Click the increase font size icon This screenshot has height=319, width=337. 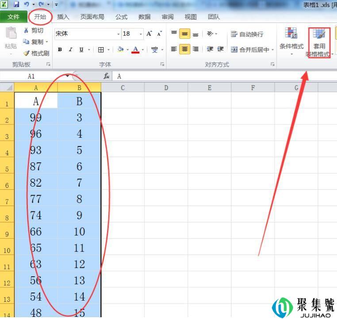click(149, 34)
